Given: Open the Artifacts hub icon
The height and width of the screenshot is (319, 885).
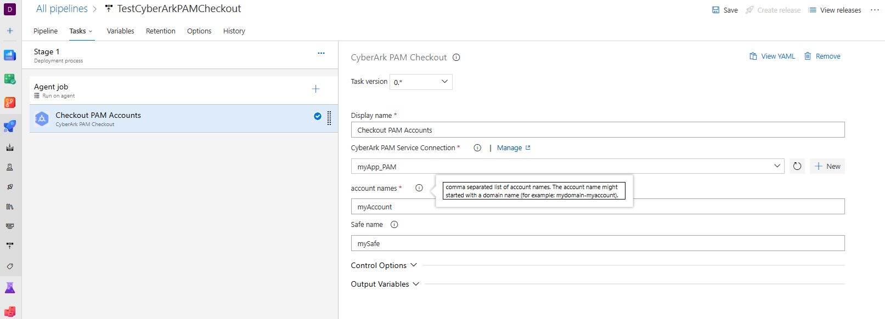Looking at the screenshot, I should (x=10, y=311).
